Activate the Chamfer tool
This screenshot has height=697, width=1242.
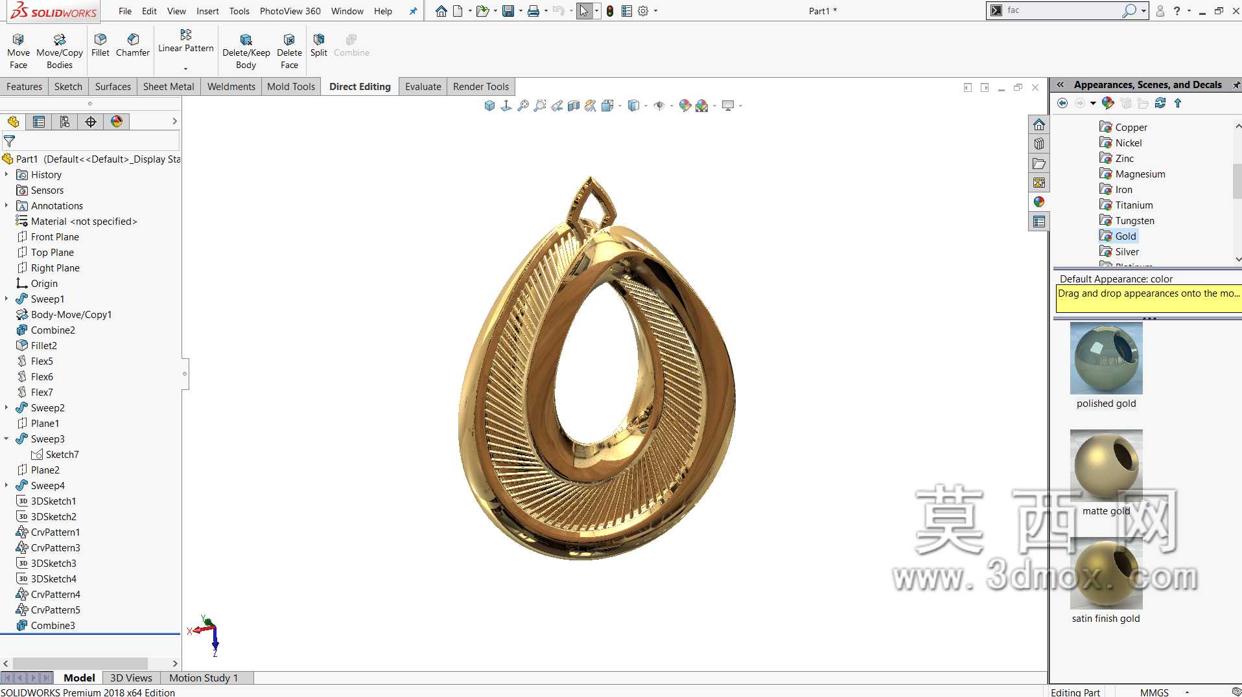pyautogui.click(x=133, y=45)
